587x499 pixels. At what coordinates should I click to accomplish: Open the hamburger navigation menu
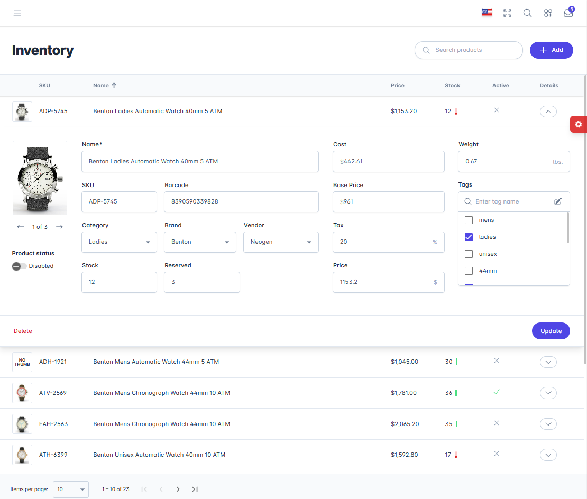tap(17, 13)
